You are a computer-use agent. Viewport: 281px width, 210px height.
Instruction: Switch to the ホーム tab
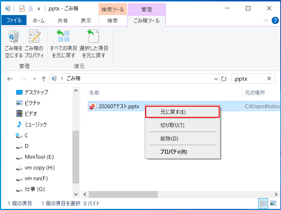click(39, 21)
